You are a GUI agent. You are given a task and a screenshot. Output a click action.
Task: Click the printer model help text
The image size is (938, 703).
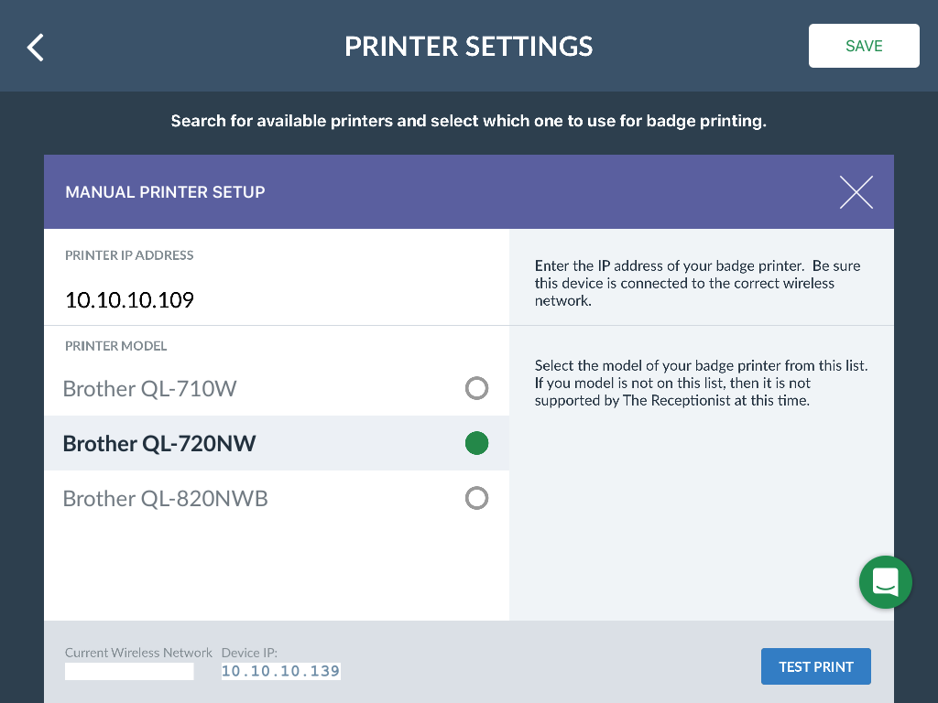coord(701,384)
